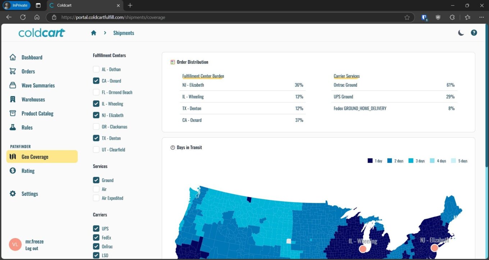
Task: Open browser Settings and more menu
Action: pos(481,17)
